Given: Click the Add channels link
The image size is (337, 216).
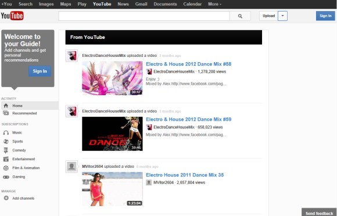Looking at the screenshot, I should pos(23,198).
